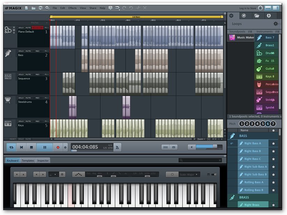Mute the Bass track
This screenshot has width=287, height=215.
pyautogui.click(x=28, y=51)
